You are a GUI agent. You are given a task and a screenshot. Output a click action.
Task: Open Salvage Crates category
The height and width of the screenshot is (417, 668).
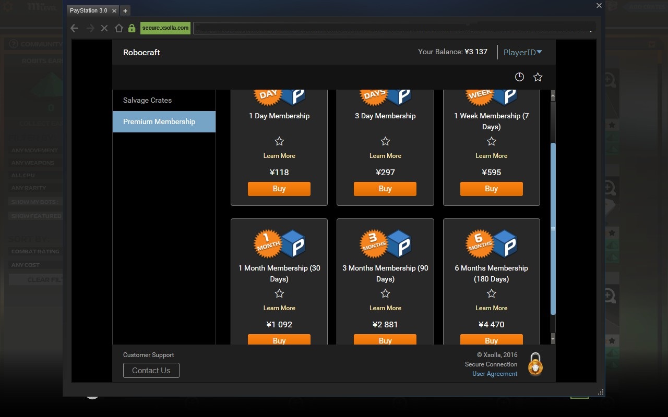point(164,100)
